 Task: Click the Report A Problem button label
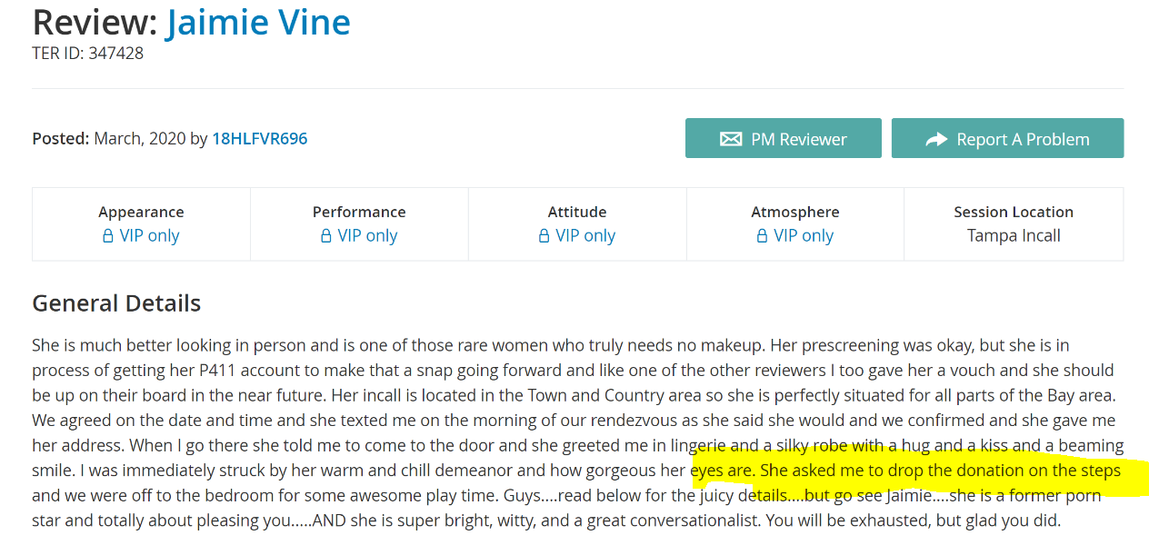pos(1023,139)
